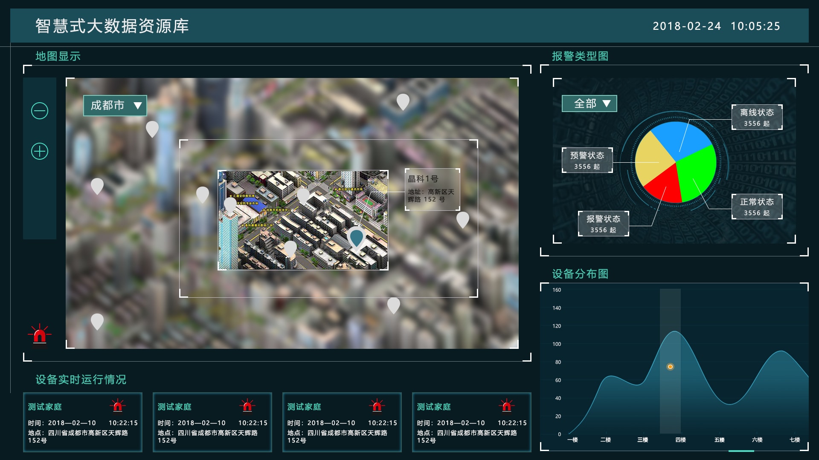Viewport: 819px width, 460px height.
Task: Click the orange data point on the chart
Action: 670,367
